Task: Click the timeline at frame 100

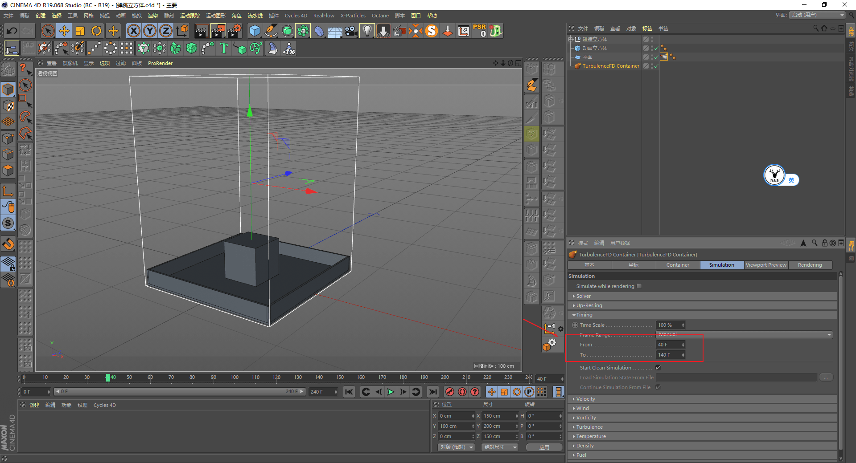Action: (235, 378)
